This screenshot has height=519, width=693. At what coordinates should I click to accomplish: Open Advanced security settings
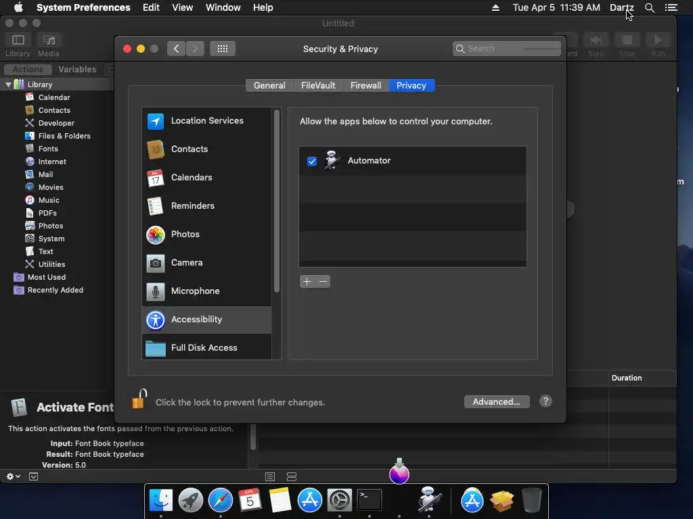pos(496,401)
